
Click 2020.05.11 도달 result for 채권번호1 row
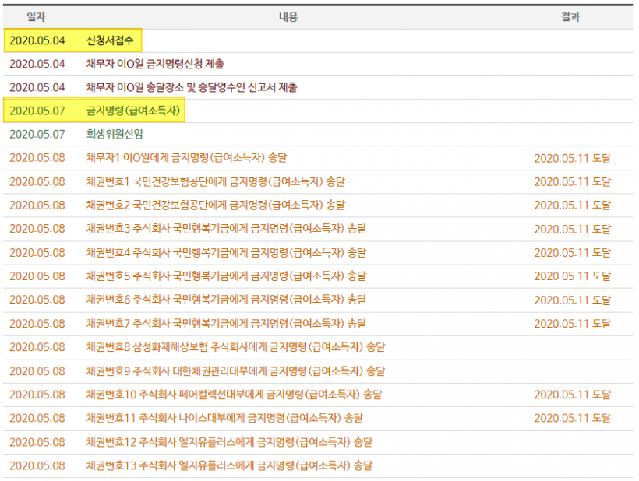click(572, 182)
